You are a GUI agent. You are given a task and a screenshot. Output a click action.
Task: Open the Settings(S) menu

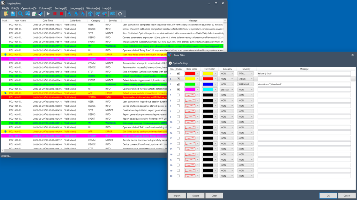[61, 8]
